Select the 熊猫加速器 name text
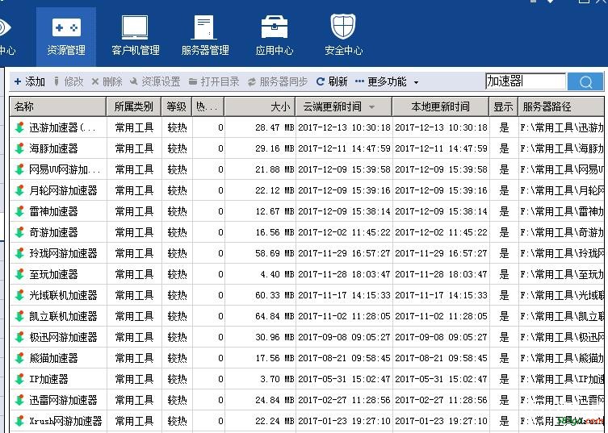 point(53,358)
